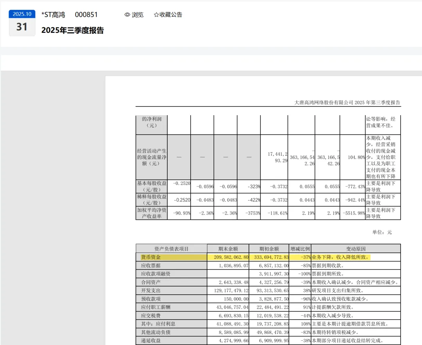Click stock code 000851
Image resolution: width=422 pixels, height=345 pixels.
[x=86, y=14]
